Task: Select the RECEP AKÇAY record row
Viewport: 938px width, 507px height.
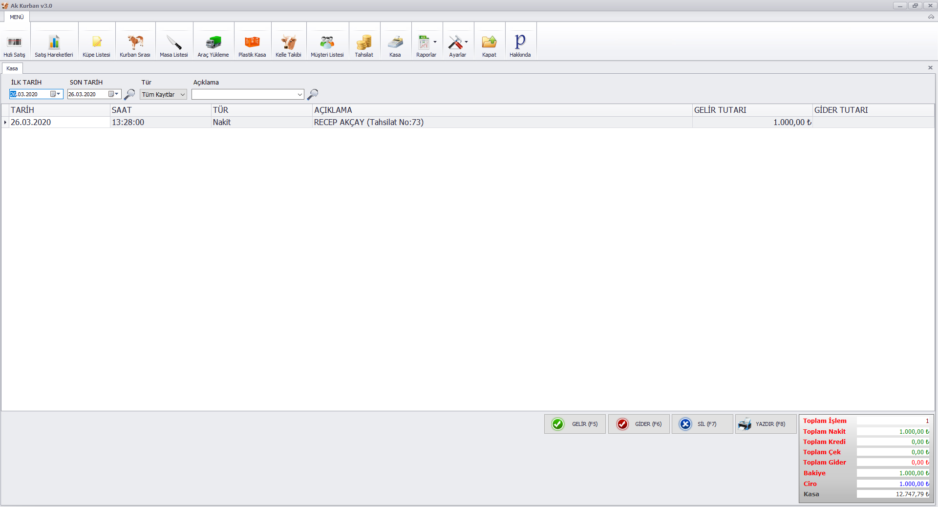Action: click(x=368, y=123)
